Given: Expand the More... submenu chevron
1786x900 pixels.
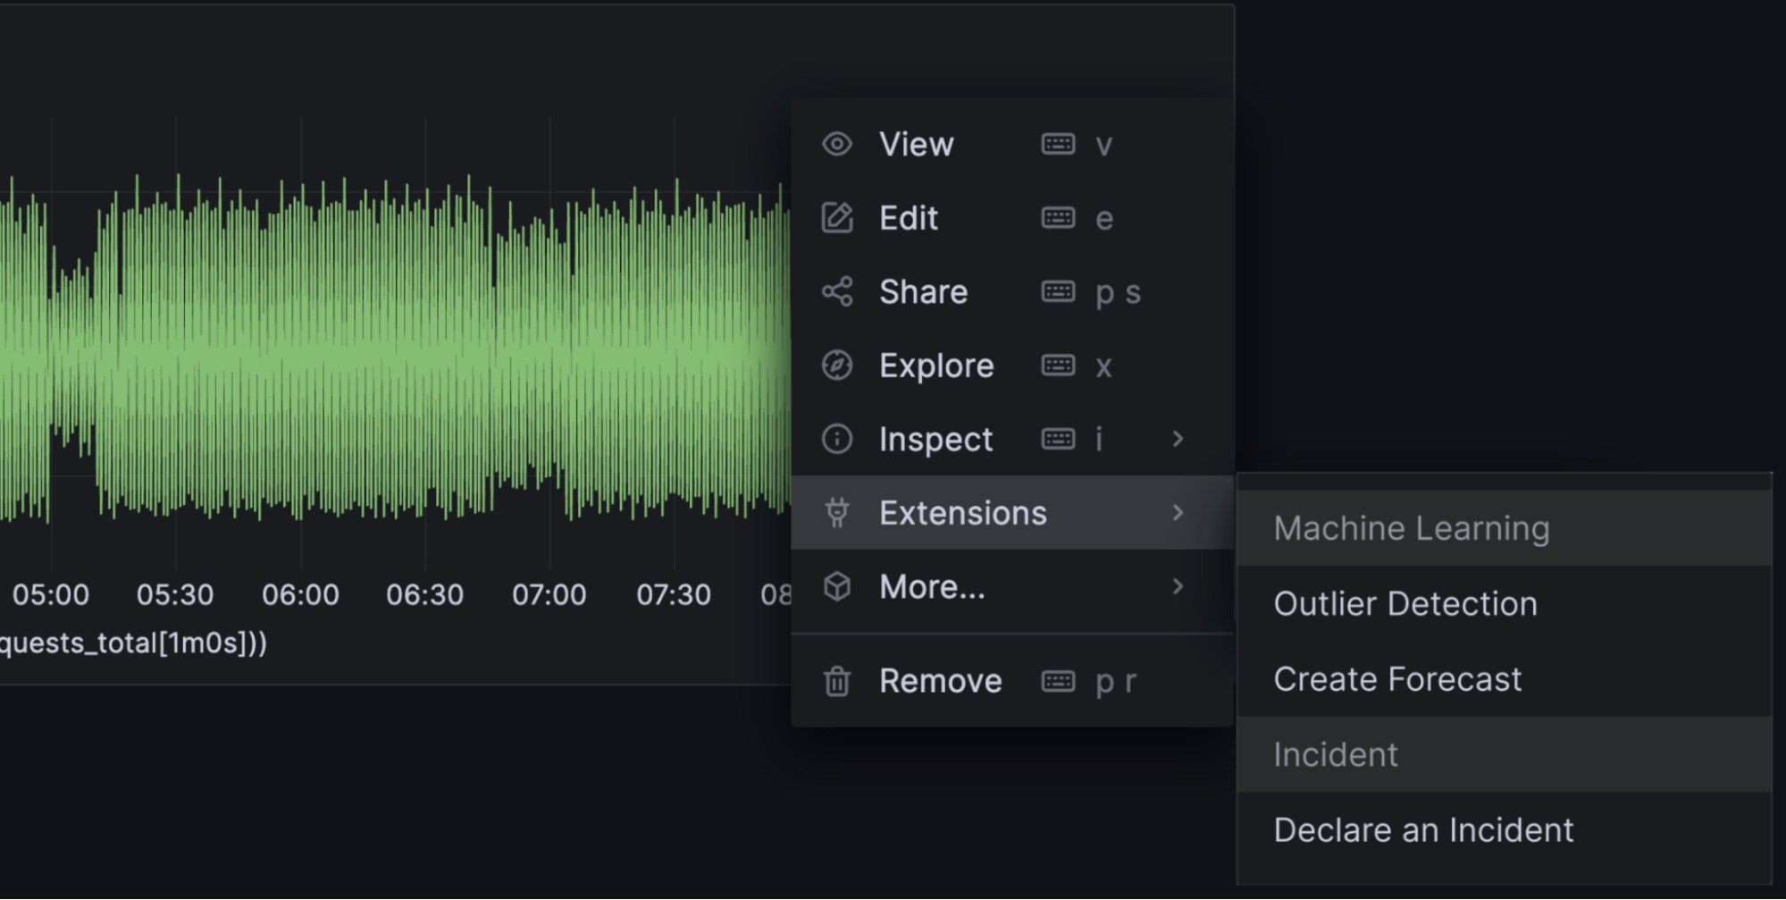Looking at the screenshot, I should tap(1178, 586).
